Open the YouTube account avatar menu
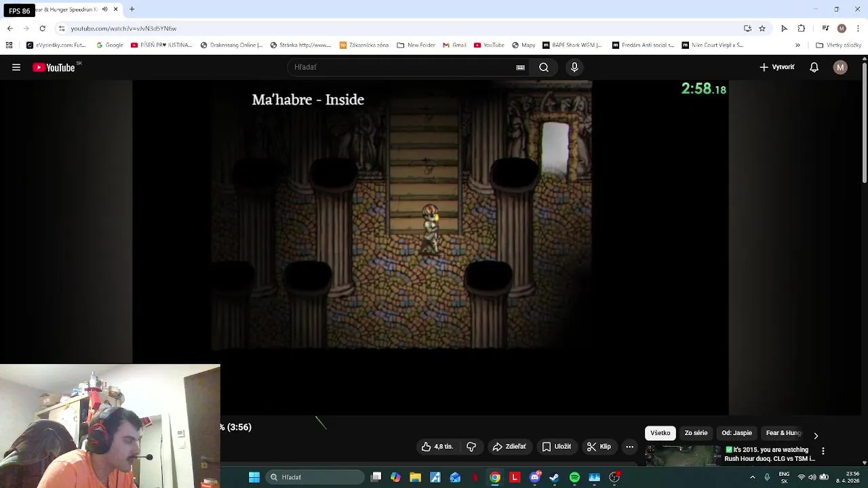Screen dimensions: 868x488 coord(840,67)
